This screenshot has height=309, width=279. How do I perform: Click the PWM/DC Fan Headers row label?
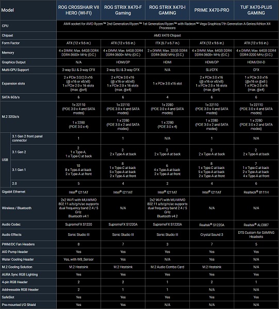coord(28,244)
